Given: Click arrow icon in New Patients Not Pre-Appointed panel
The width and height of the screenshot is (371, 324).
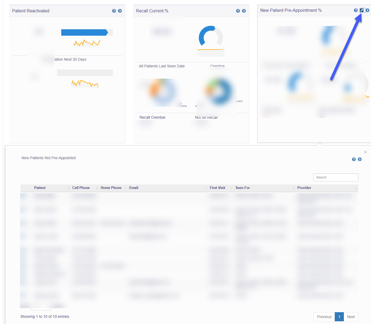Looking at the screenshot, I should pyautogui.click(x=360, y=159).
